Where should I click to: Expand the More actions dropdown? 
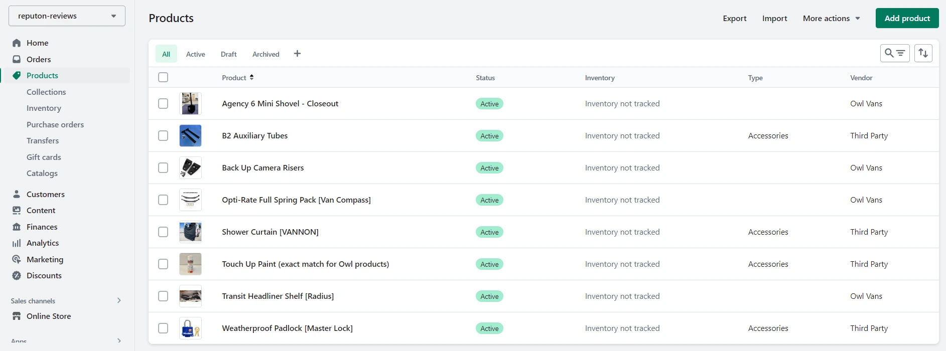coord(831,19)
